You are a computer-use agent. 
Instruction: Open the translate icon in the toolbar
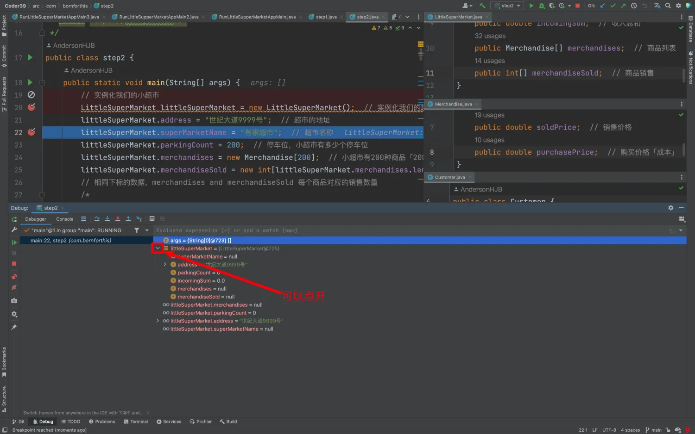[657, 6]
